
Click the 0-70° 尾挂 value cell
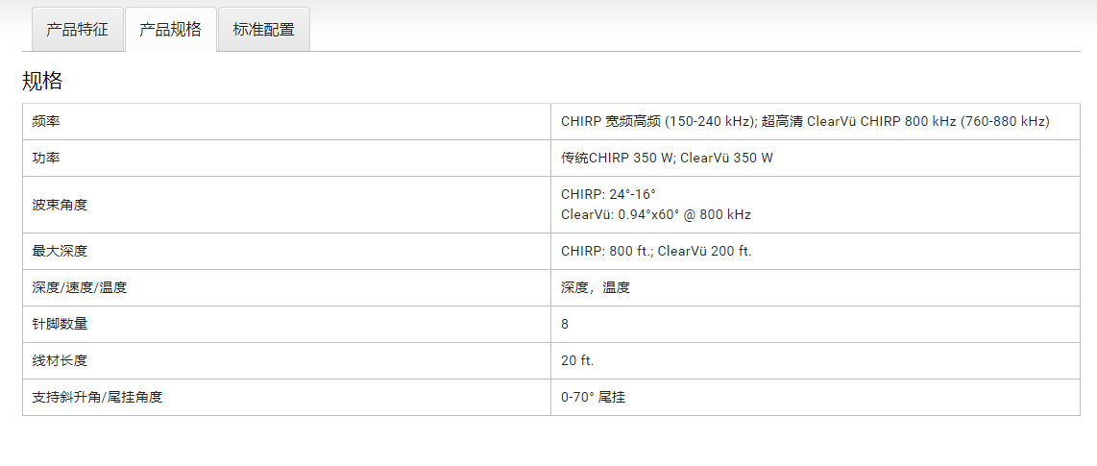[593, 398]
